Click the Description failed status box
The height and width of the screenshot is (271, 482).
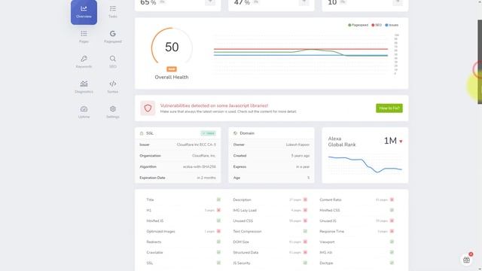coord(305,199)
